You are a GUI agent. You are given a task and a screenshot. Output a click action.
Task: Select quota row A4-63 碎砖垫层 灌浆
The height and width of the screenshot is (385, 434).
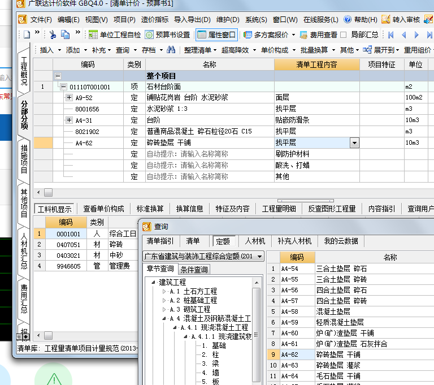(x=350, y=365)
